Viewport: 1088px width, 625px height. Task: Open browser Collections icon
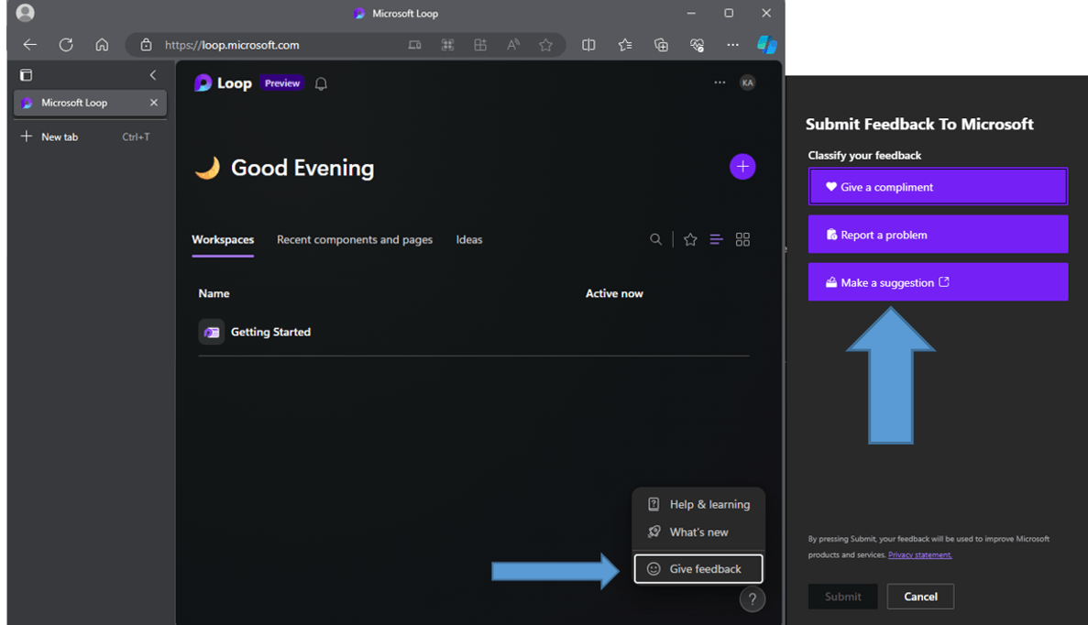(661, 45)
